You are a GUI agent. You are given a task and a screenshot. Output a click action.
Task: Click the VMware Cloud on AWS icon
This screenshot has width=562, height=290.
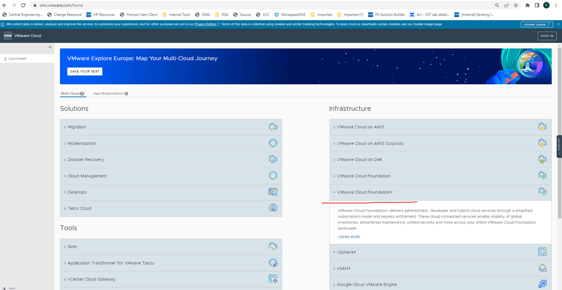542,127
